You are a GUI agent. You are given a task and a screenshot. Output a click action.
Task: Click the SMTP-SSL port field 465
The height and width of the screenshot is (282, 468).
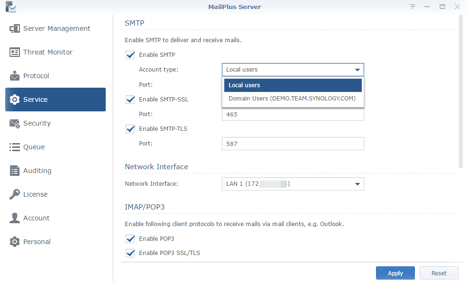293,115
